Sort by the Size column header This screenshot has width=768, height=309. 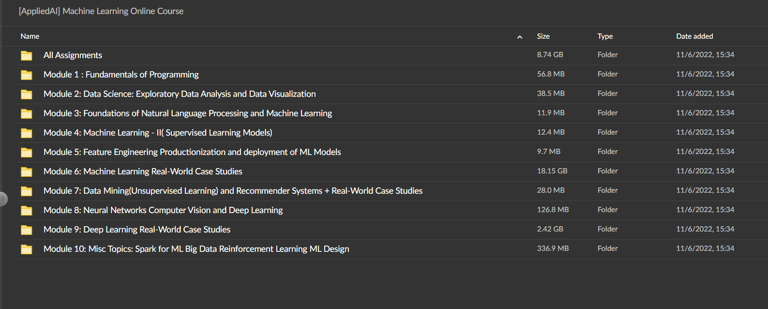543,36
